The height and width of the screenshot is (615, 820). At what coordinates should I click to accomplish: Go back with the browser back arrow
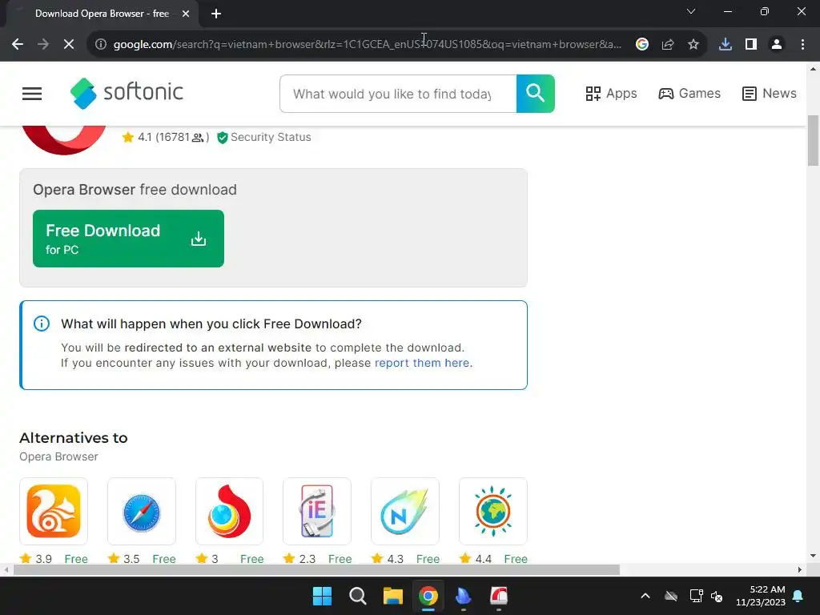18,45
